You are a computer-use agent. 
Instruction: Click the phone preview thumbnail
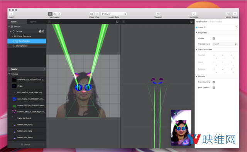click(181, 128)
